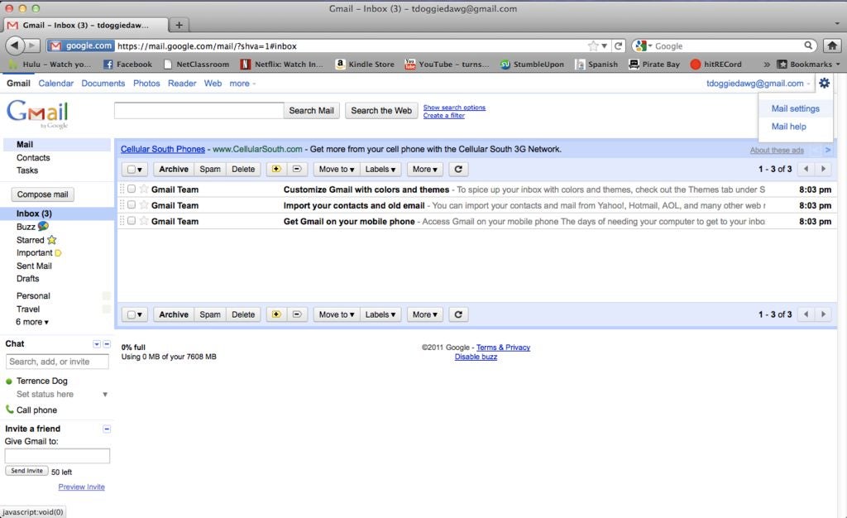Open Sent Mail folder
The width and height of the screenshot is (847, 518).
(x=34, y=266)
